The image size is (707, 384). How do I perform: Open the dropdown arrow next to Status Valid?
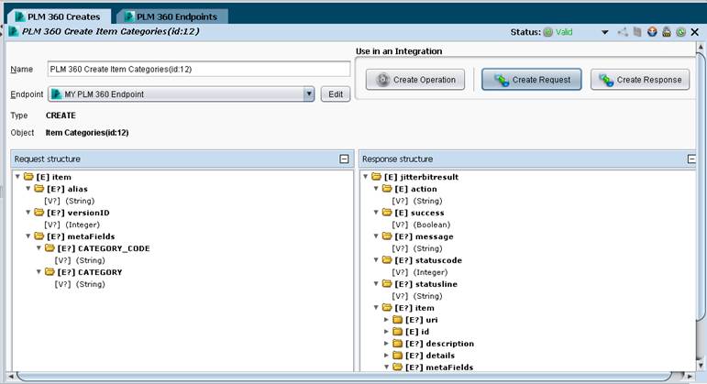(605, 32)
